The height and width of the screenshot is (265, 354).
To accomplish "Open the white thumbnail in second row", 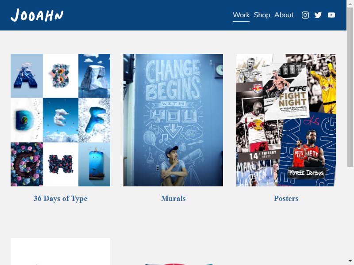I will pyautogui.click(x=60, y=251).
